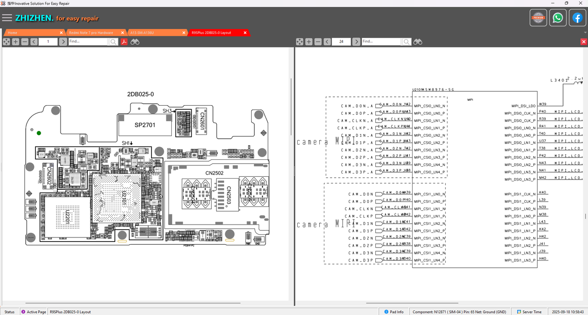Viewport: 588px width, 315px height.
Task: Go to next schematic page
Action: tap(356, 42)
